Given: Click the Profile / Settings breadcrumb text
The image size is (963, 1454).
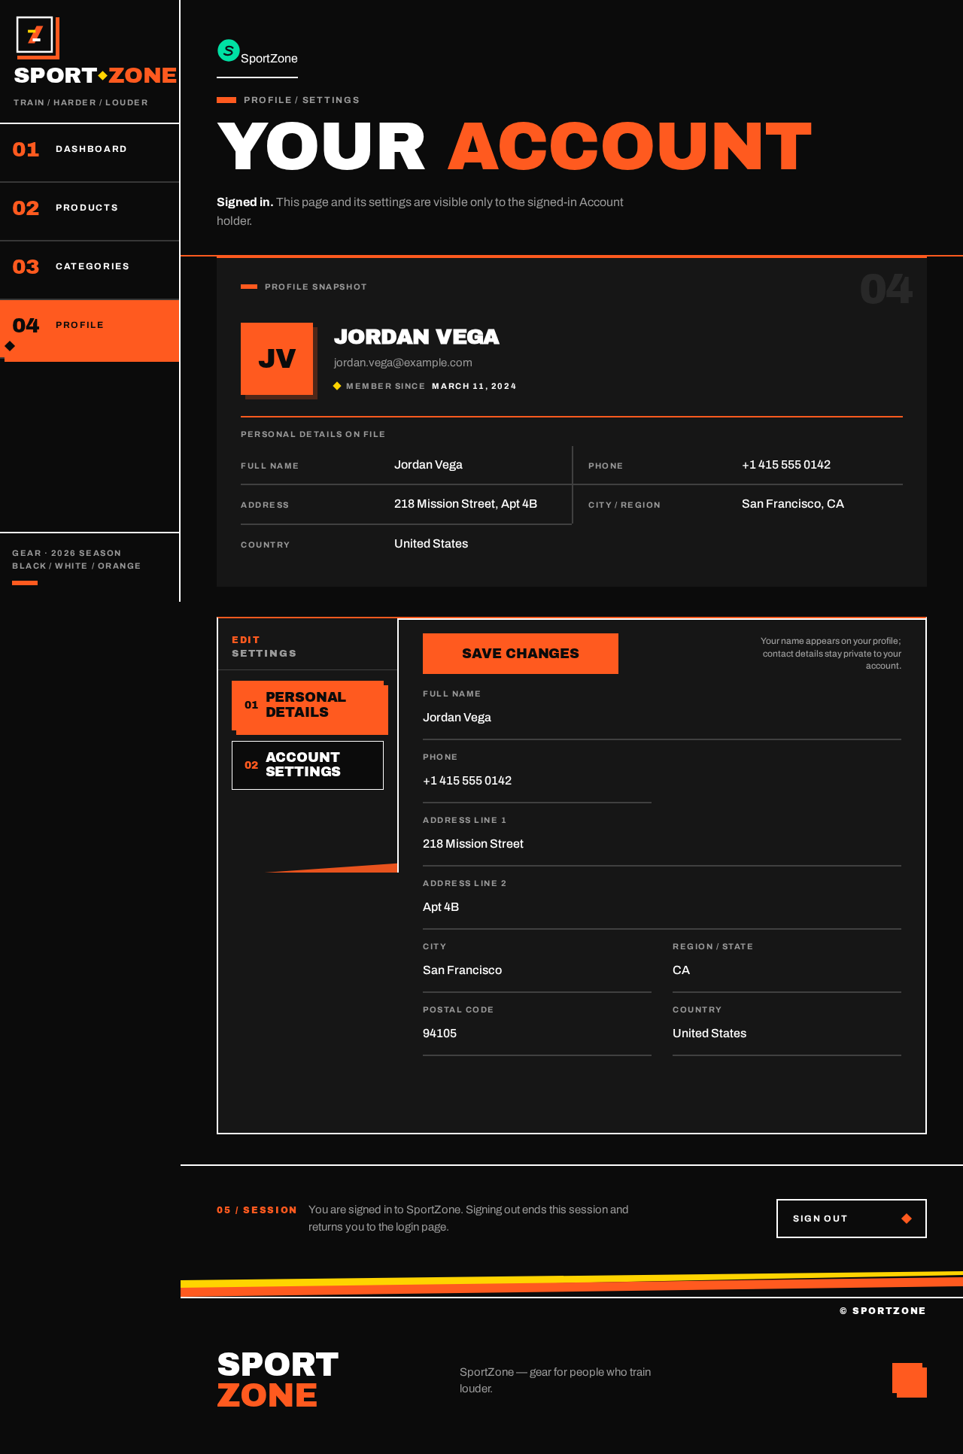Looking at the screenshot, I should pos(302,100).
